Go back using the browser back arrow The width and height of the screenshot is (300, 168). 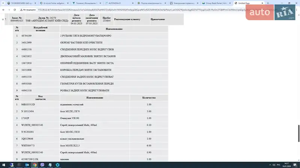coord(3,10)
